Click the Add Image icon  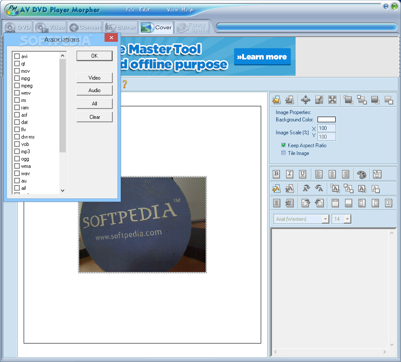(276, 100)
